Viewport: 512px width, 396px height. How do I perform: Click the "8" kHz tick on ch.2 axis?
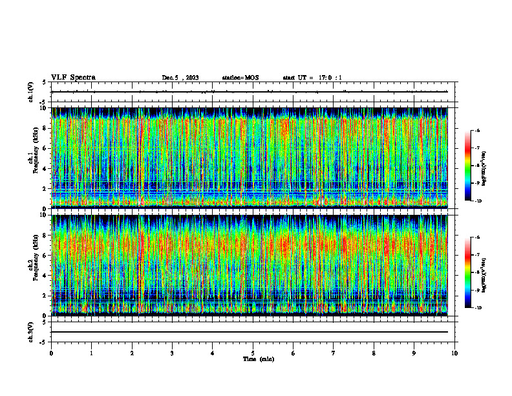pyautogui.click(x=45, y=236)
